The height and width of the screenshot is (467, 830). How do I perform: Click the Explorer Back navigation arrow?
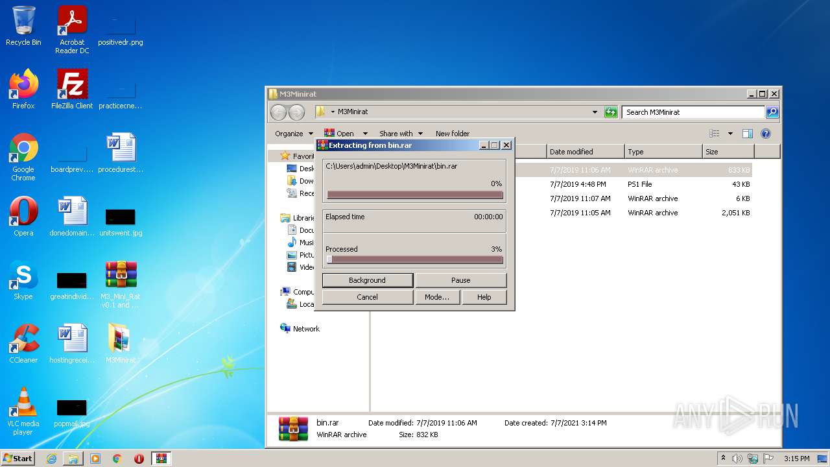(x=278, y=112)
